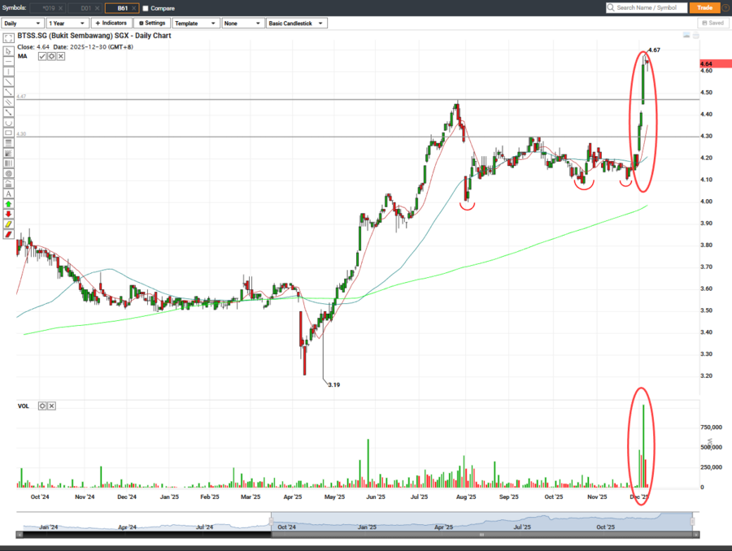Viewport: 732px width, 551px height.
Task: Select the rectangle drawing tool
Action: click(8, 132)
